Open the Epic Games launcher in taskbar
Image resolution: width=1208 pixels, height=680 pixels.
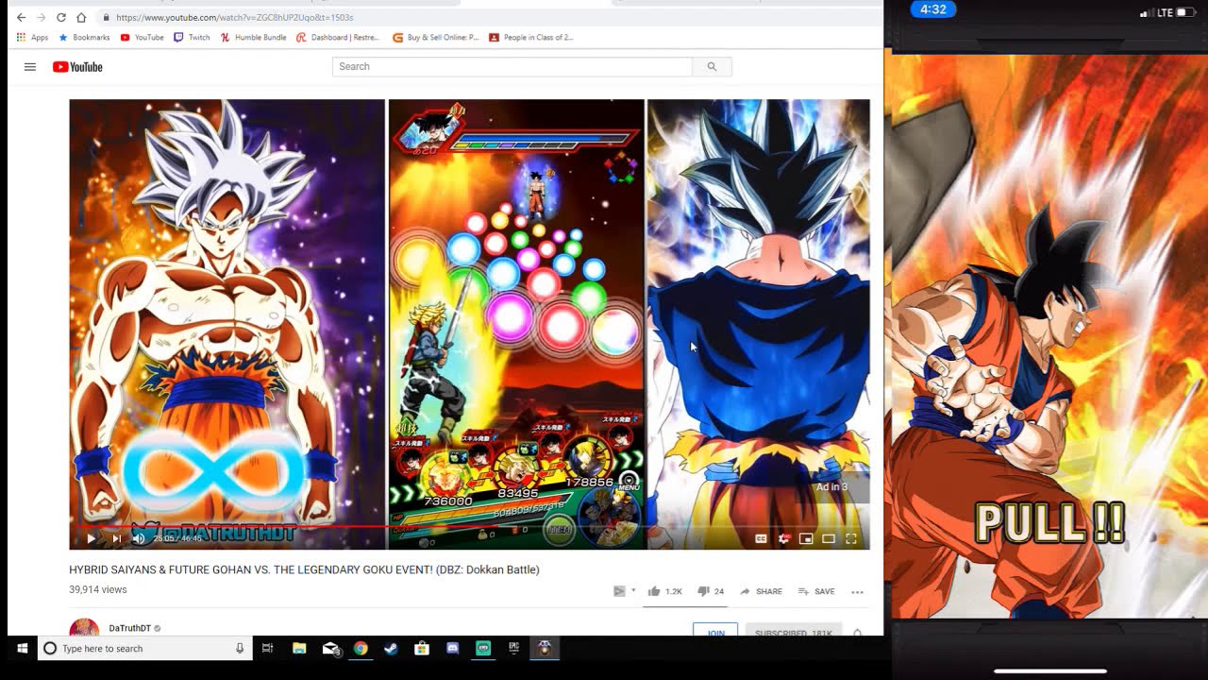pos(513,648)
